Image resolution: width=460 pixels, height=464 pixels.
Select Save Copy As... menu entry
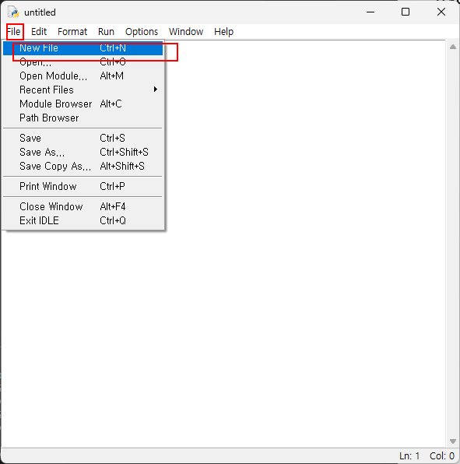(x=83, y=167)
